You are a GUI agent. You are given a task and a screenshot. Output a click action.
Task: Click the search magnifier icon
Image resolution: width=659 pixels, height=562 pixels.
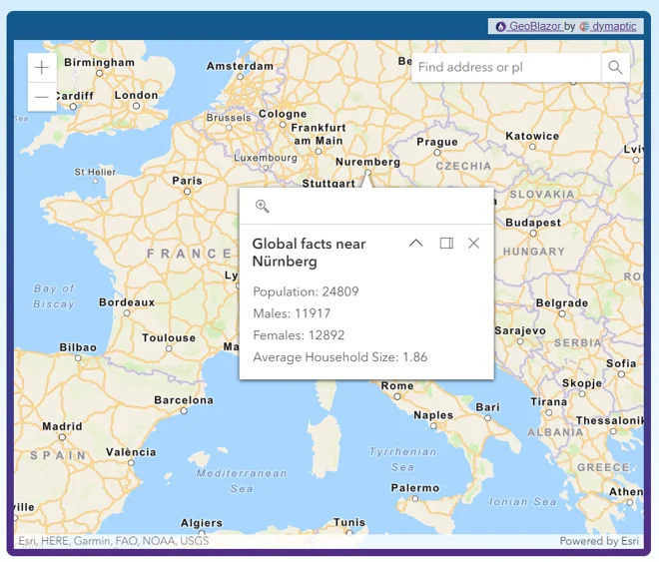tap(615, 67)
